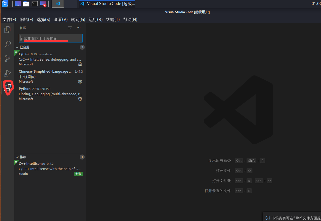Click the recommended count badge 1
321x221 pixels.
[82, 157]
